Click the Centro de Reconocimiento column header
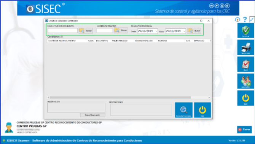 [67, 41]
